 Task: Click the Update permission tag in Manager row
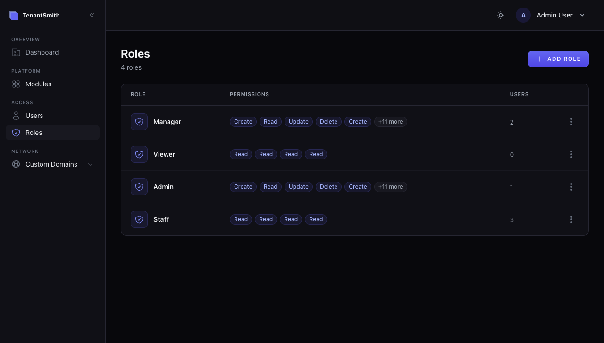(x=299, y=122)
